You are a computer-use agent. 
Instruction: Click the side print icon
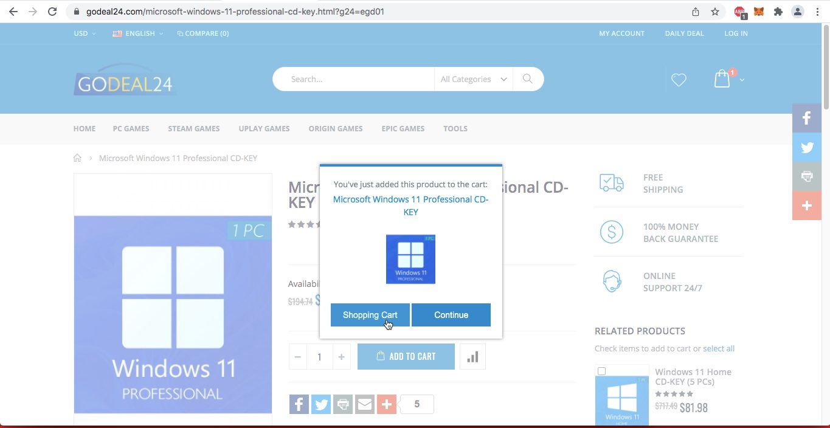coord(807,176)
